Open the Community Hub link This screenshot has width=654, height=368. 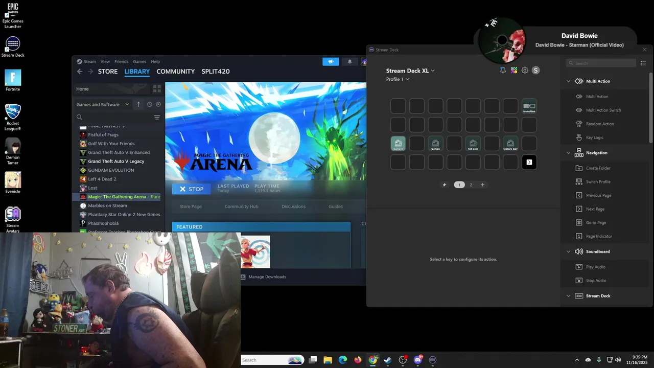click(242, 206)
